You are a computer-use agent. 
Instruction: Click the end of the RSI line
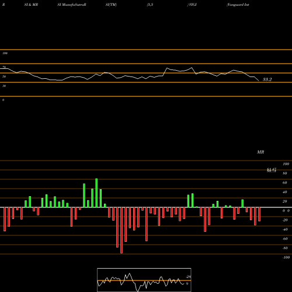259,81
